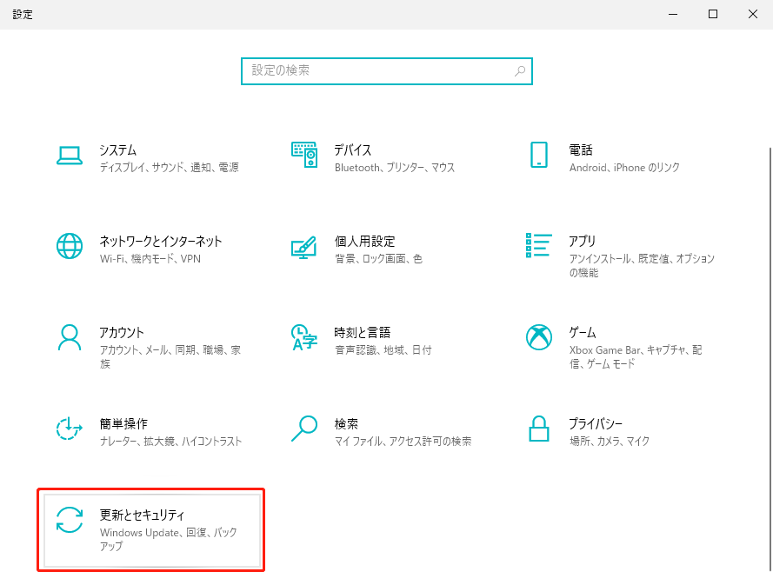
Task: Open the 検索 magnifier category icon
Action: [x=304, y=429]
